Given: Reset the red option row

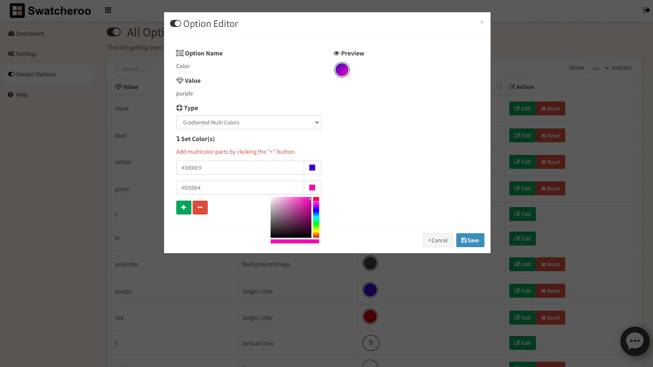Looking at the screenshot, I should [x=551, y=318].
